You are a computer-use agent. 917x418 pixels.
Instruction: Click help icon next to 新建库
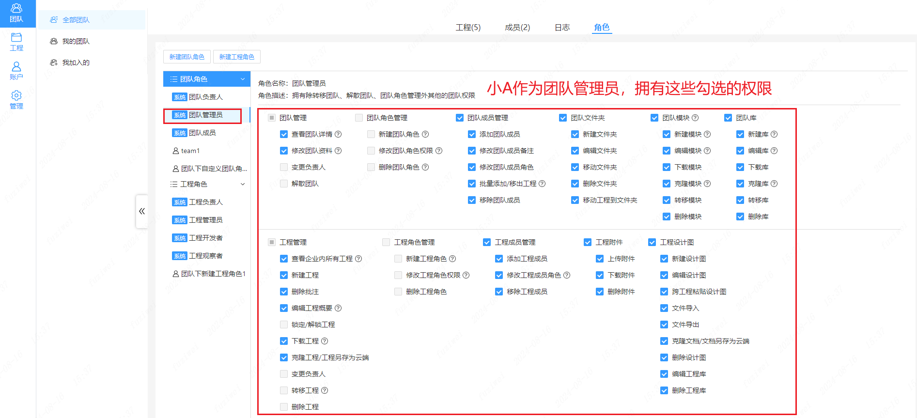[774, 134]
